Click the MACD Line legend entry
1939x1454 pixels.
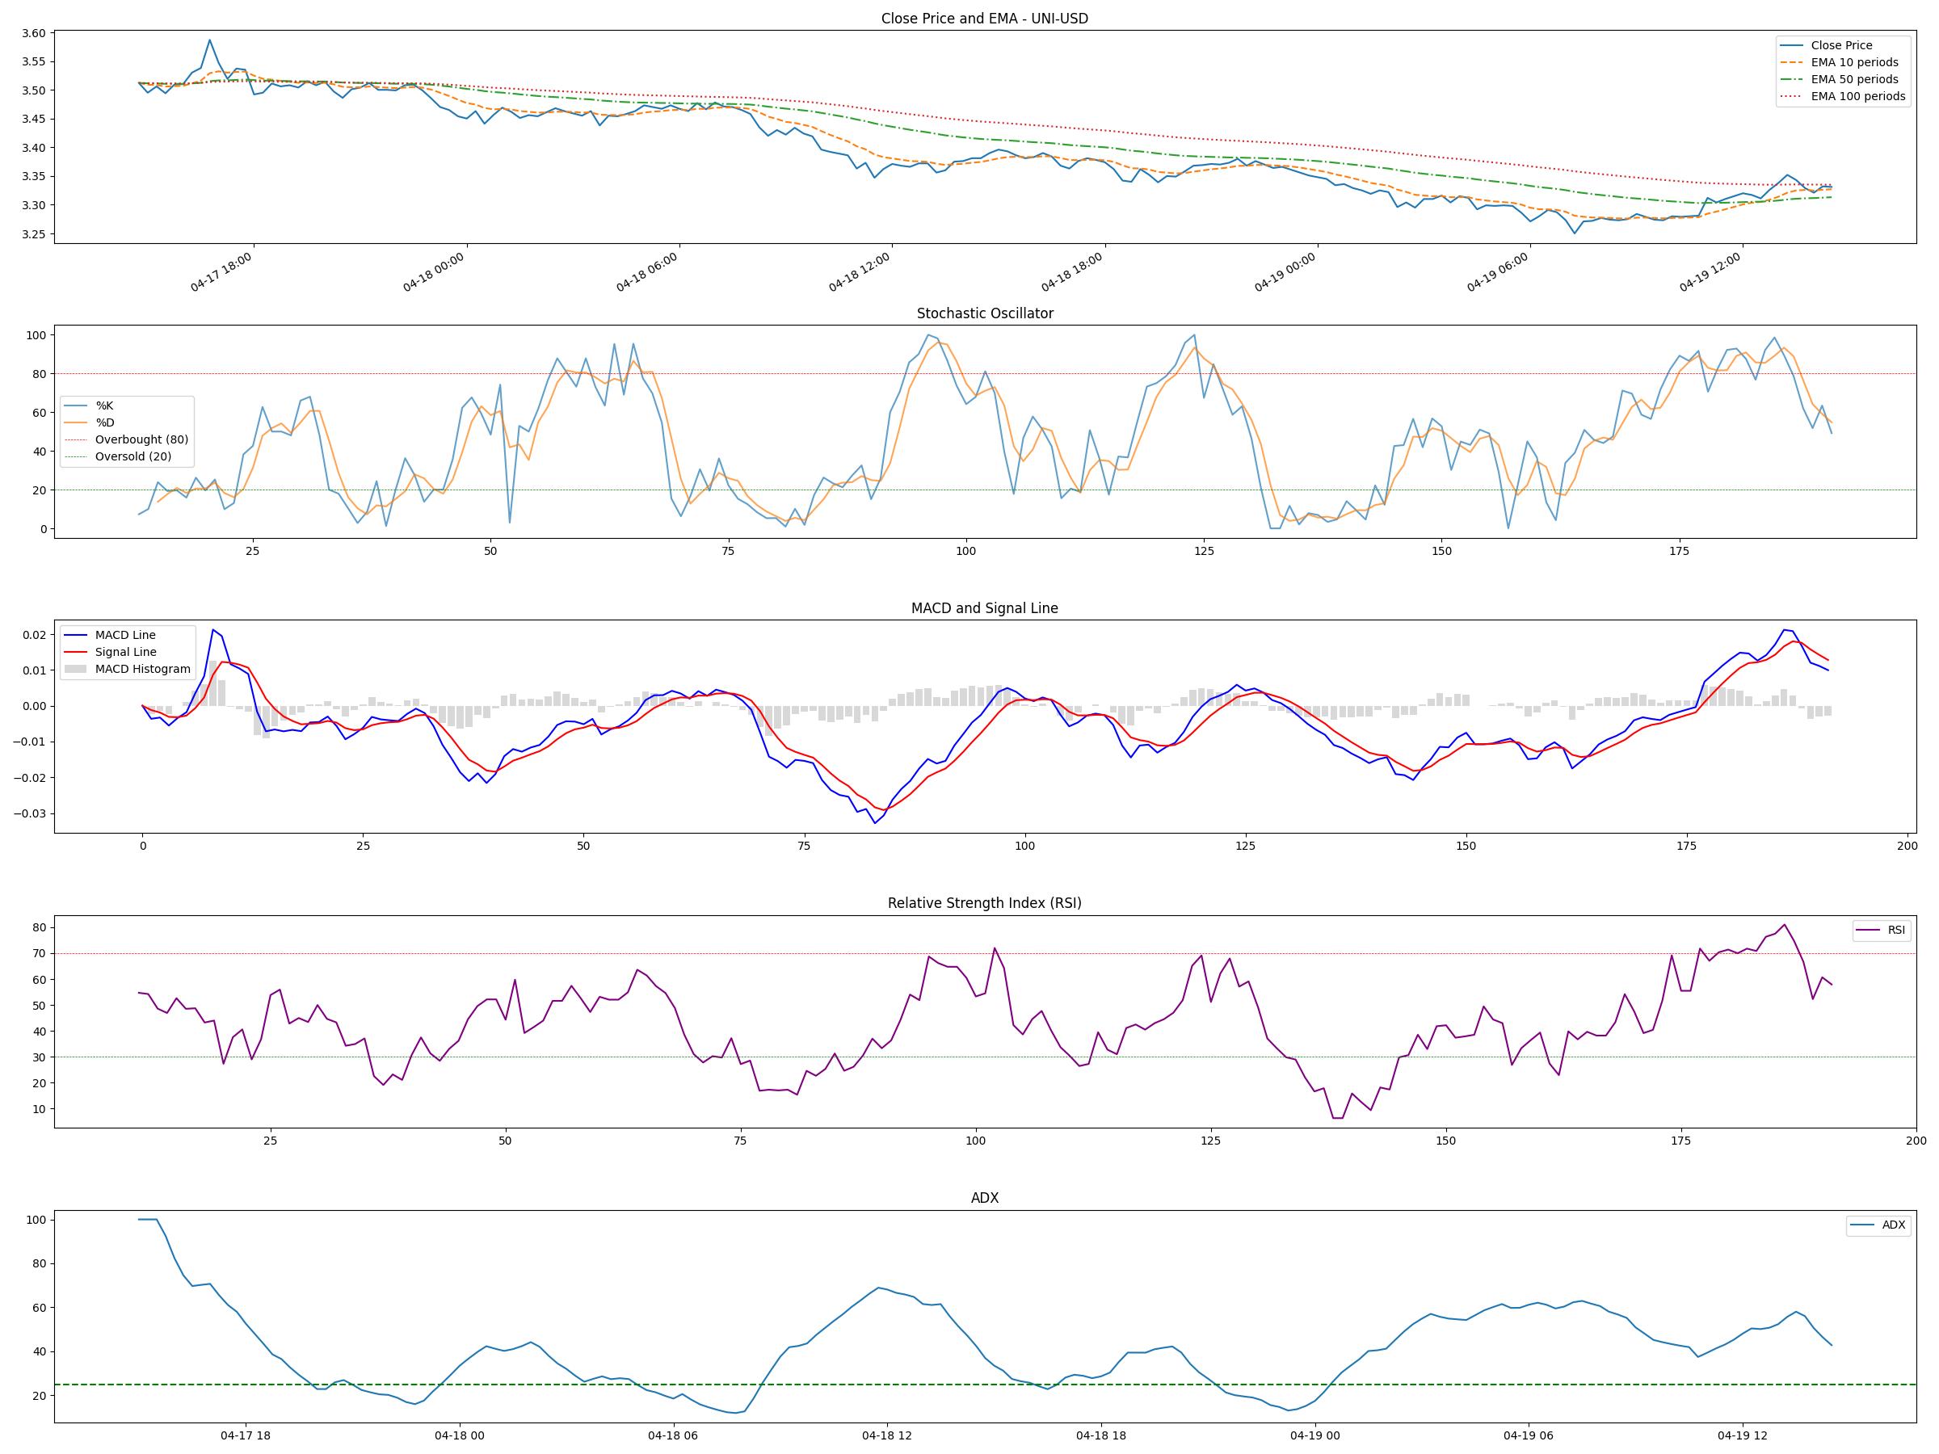(125, 636)
